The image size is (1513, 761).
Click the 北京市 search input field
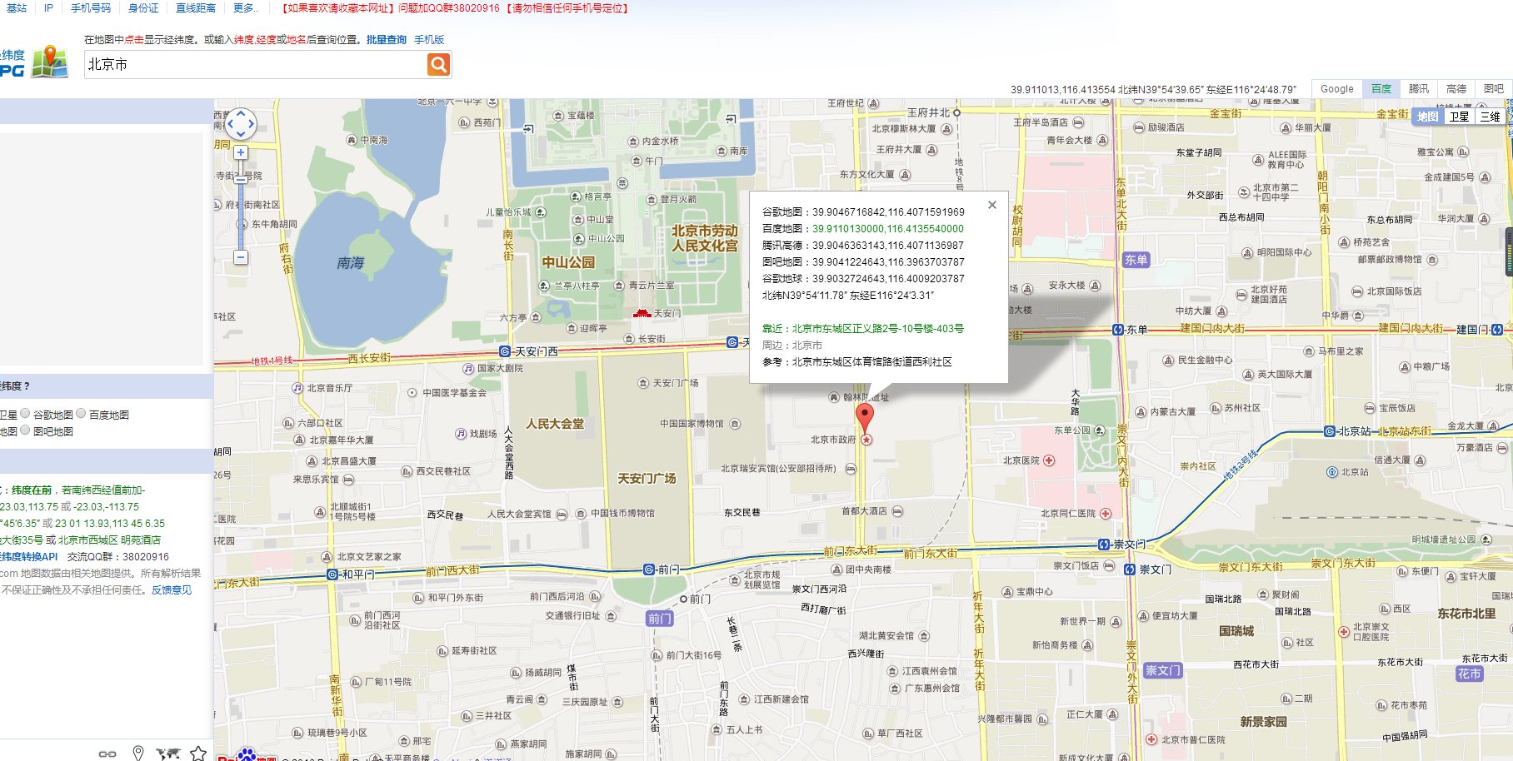[254, 64]
